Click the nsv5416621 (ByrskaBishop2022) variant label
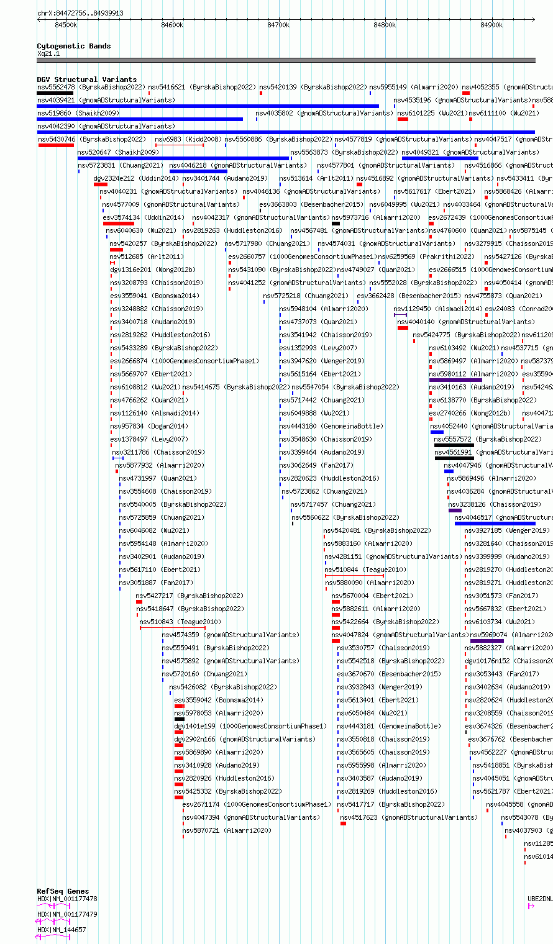This screenshot has height=944, width=553. pos(202,87)
